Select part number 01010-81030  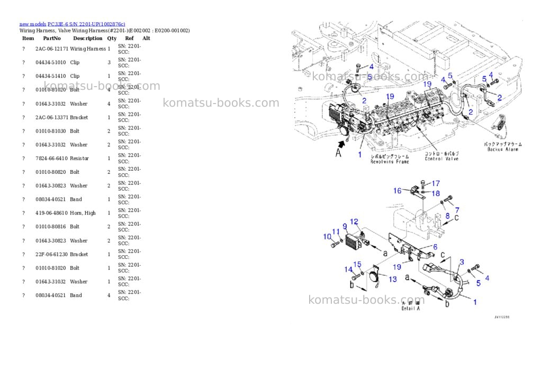point(50,131)
